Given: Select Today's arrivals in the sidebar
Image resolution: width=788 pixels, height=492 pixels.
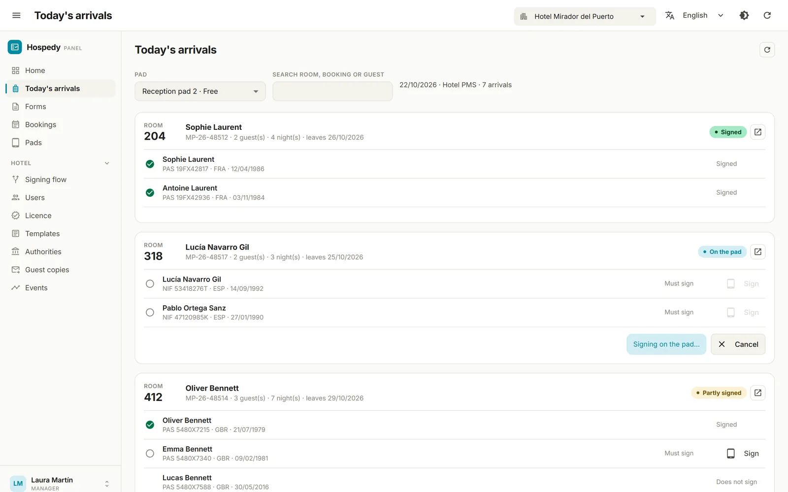Looking at the screenshot, I should click(61, 89).
